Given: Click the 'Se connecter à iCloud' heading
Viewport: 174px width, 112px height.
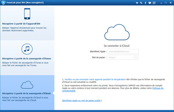Looking at the screenshot, I should tap(117, 46).
